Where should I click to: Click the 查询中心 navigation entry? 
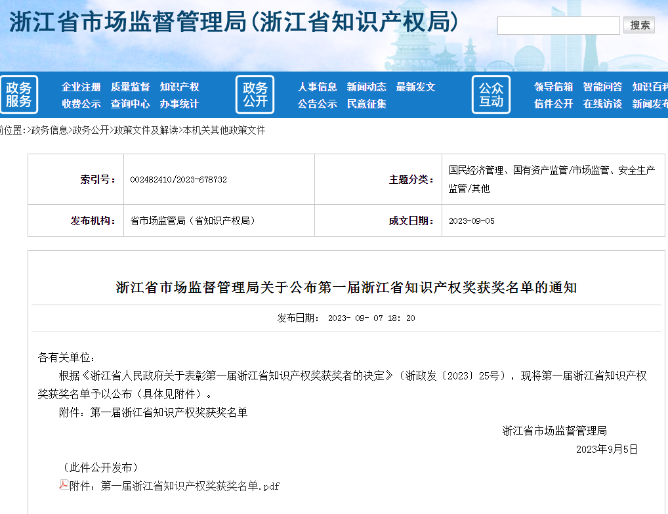tap(132, 103)
